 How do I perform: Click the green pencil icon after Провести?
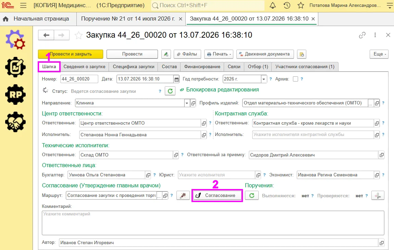tap(166, 54)
